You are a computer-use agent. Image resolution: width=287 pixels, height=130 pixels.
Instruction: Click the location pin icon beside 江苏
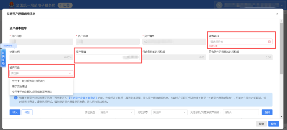60,6
